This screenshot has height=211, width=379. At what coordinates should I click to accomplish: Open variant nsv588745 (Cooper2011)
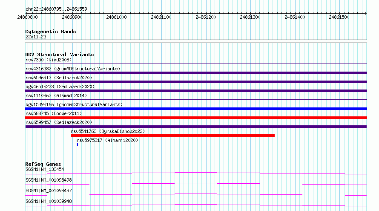[54, 113]
